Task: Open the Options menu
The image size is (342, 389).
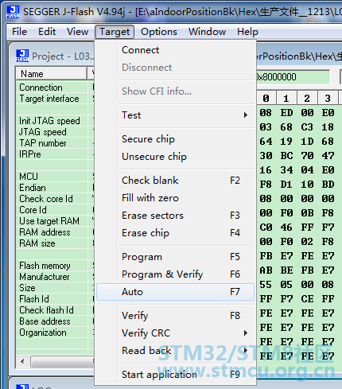Action: click(159, 32)
